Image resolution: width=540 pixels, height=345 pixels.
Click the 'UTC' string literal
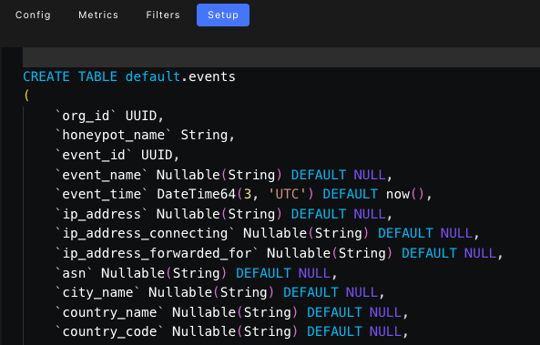click(x=287, y=194)
